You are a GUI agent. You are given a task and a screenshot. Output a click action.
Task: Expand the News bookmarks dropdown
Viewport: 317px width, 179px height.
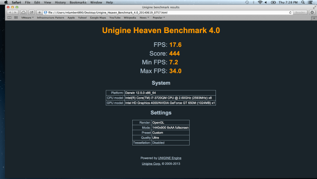(144, 18)
